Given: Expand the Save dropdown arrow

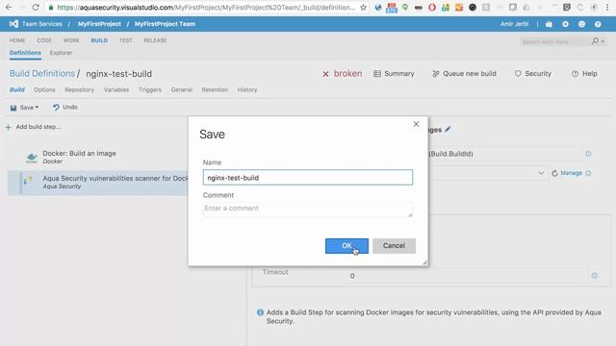Looking at the screenshot, I should pos(37,107).
